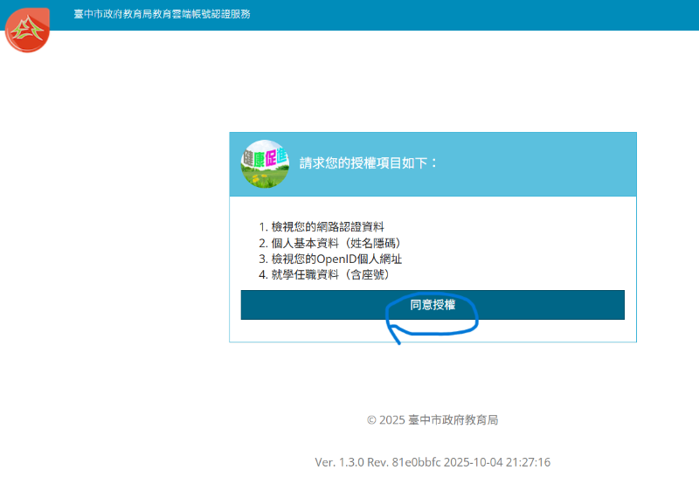Click the word OpenID in the list

342,259
